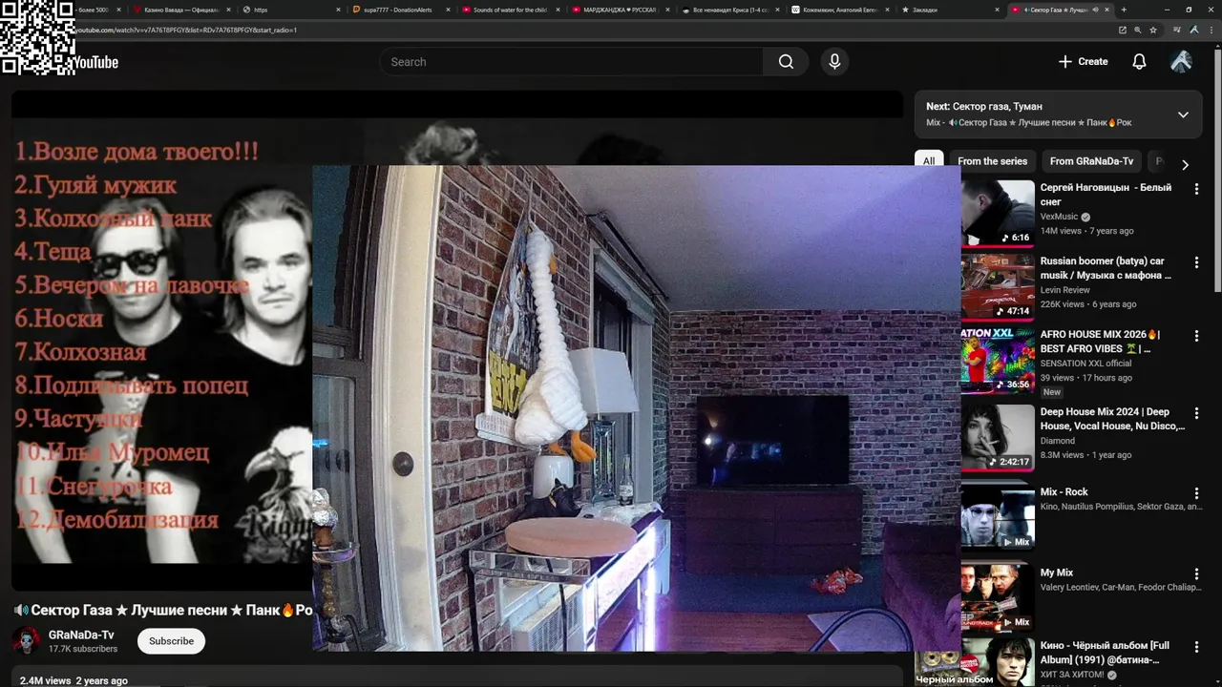1222x687 pixels.
Task: Start voice search with the microphone icon
Action: (834, 62)
